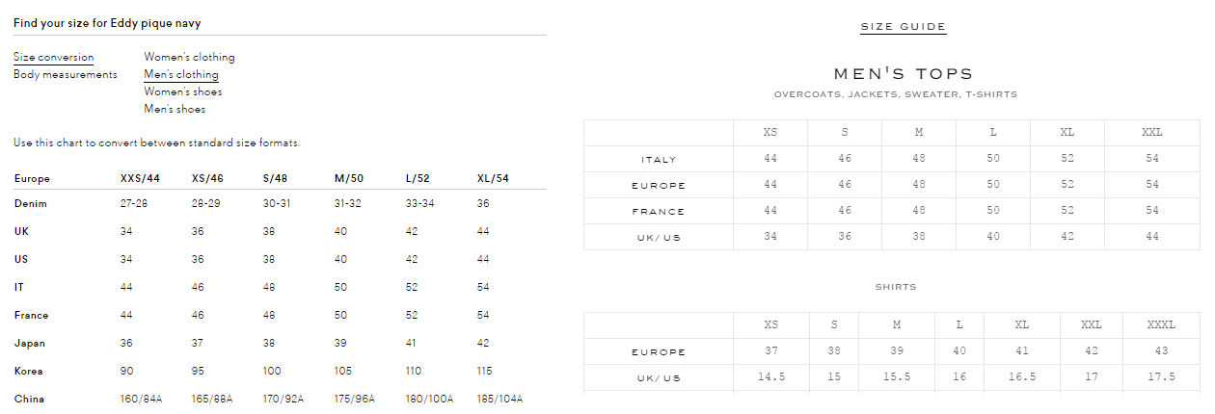Click the MEN'S TOPS heading
Viewport: 1215px width, 414px height.
pyautogui.click(x=904, y=73)
